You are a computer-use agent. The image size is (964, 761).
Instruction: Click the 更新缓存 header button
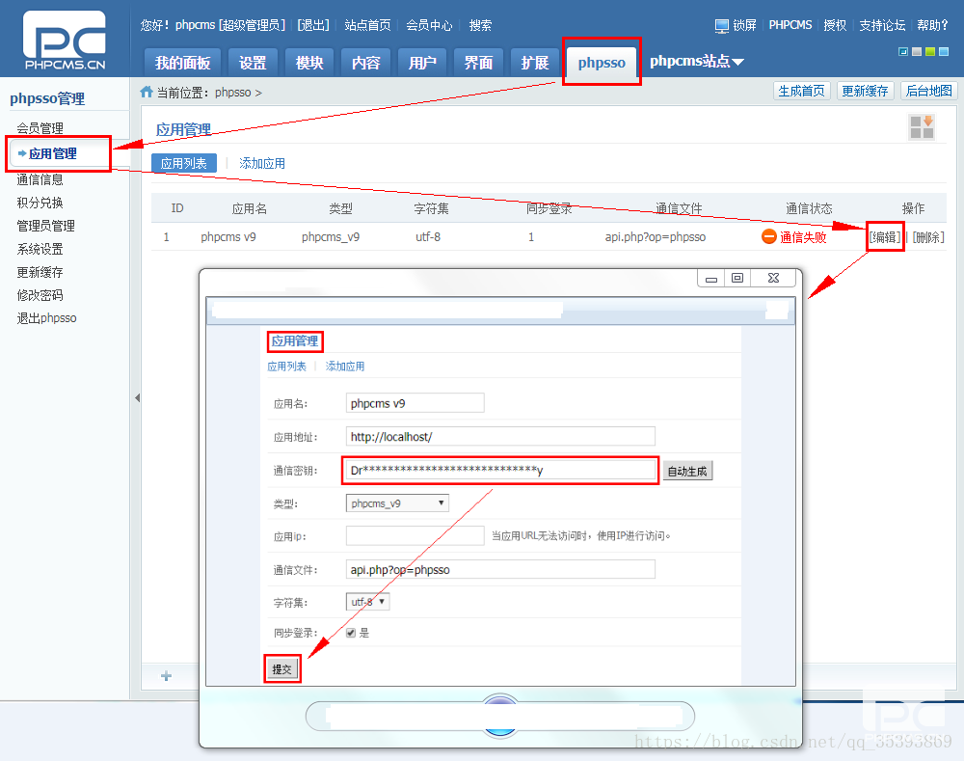[x=865, y=91]
